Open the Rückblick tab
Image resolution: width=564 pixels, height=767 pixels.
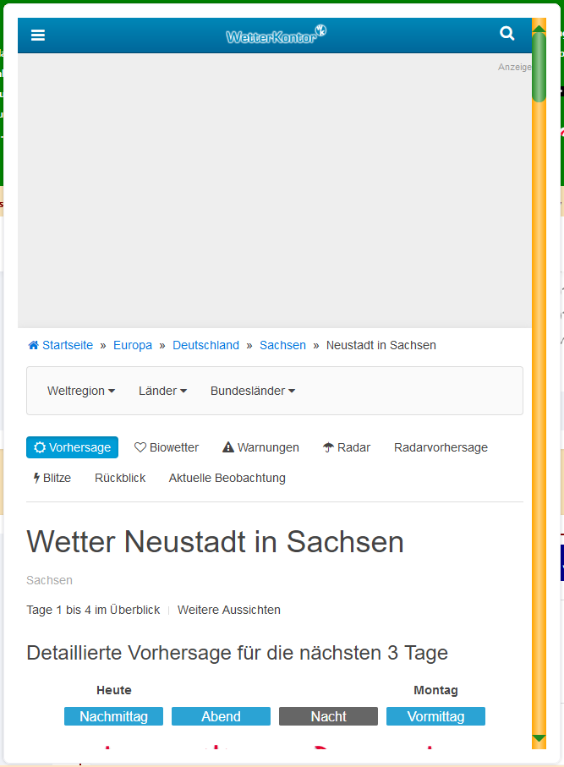pos(120,478)
